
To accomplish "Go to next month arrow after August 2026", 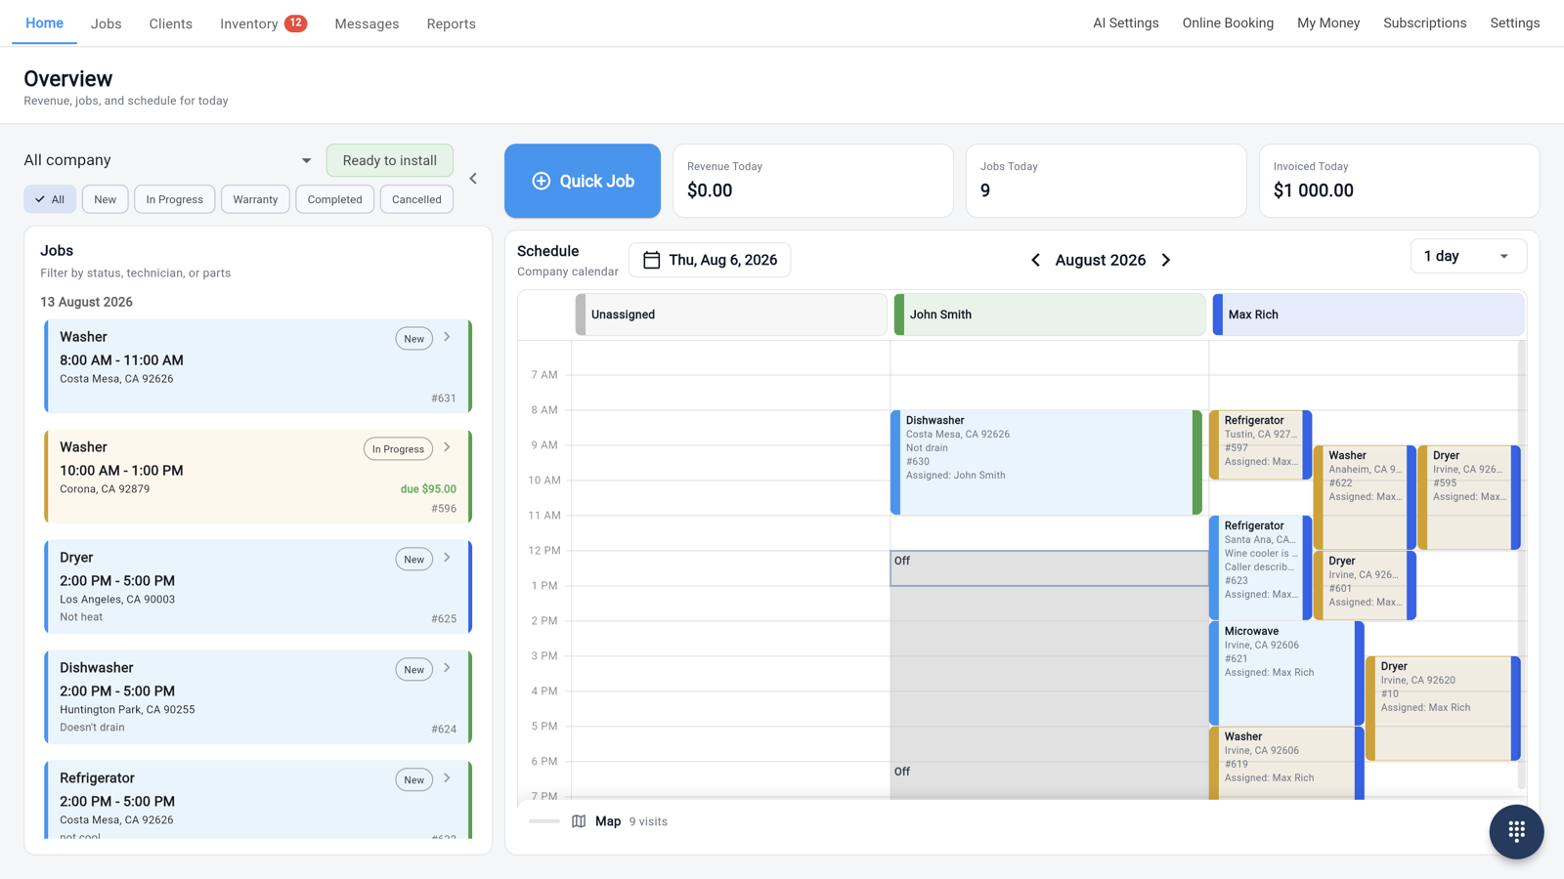I will [x=1166, y=260].
